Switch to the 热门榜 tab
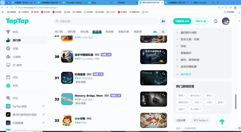Image resolution: width=241 pixels, height=132 pixels. [x=59, y=32]
